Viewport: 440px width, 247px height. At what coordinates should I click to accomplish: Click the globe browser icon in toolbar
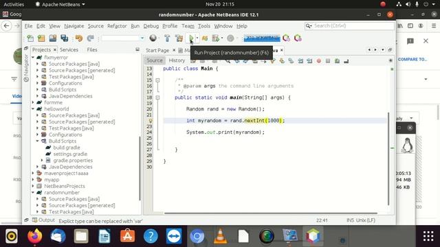pos(153,38)
